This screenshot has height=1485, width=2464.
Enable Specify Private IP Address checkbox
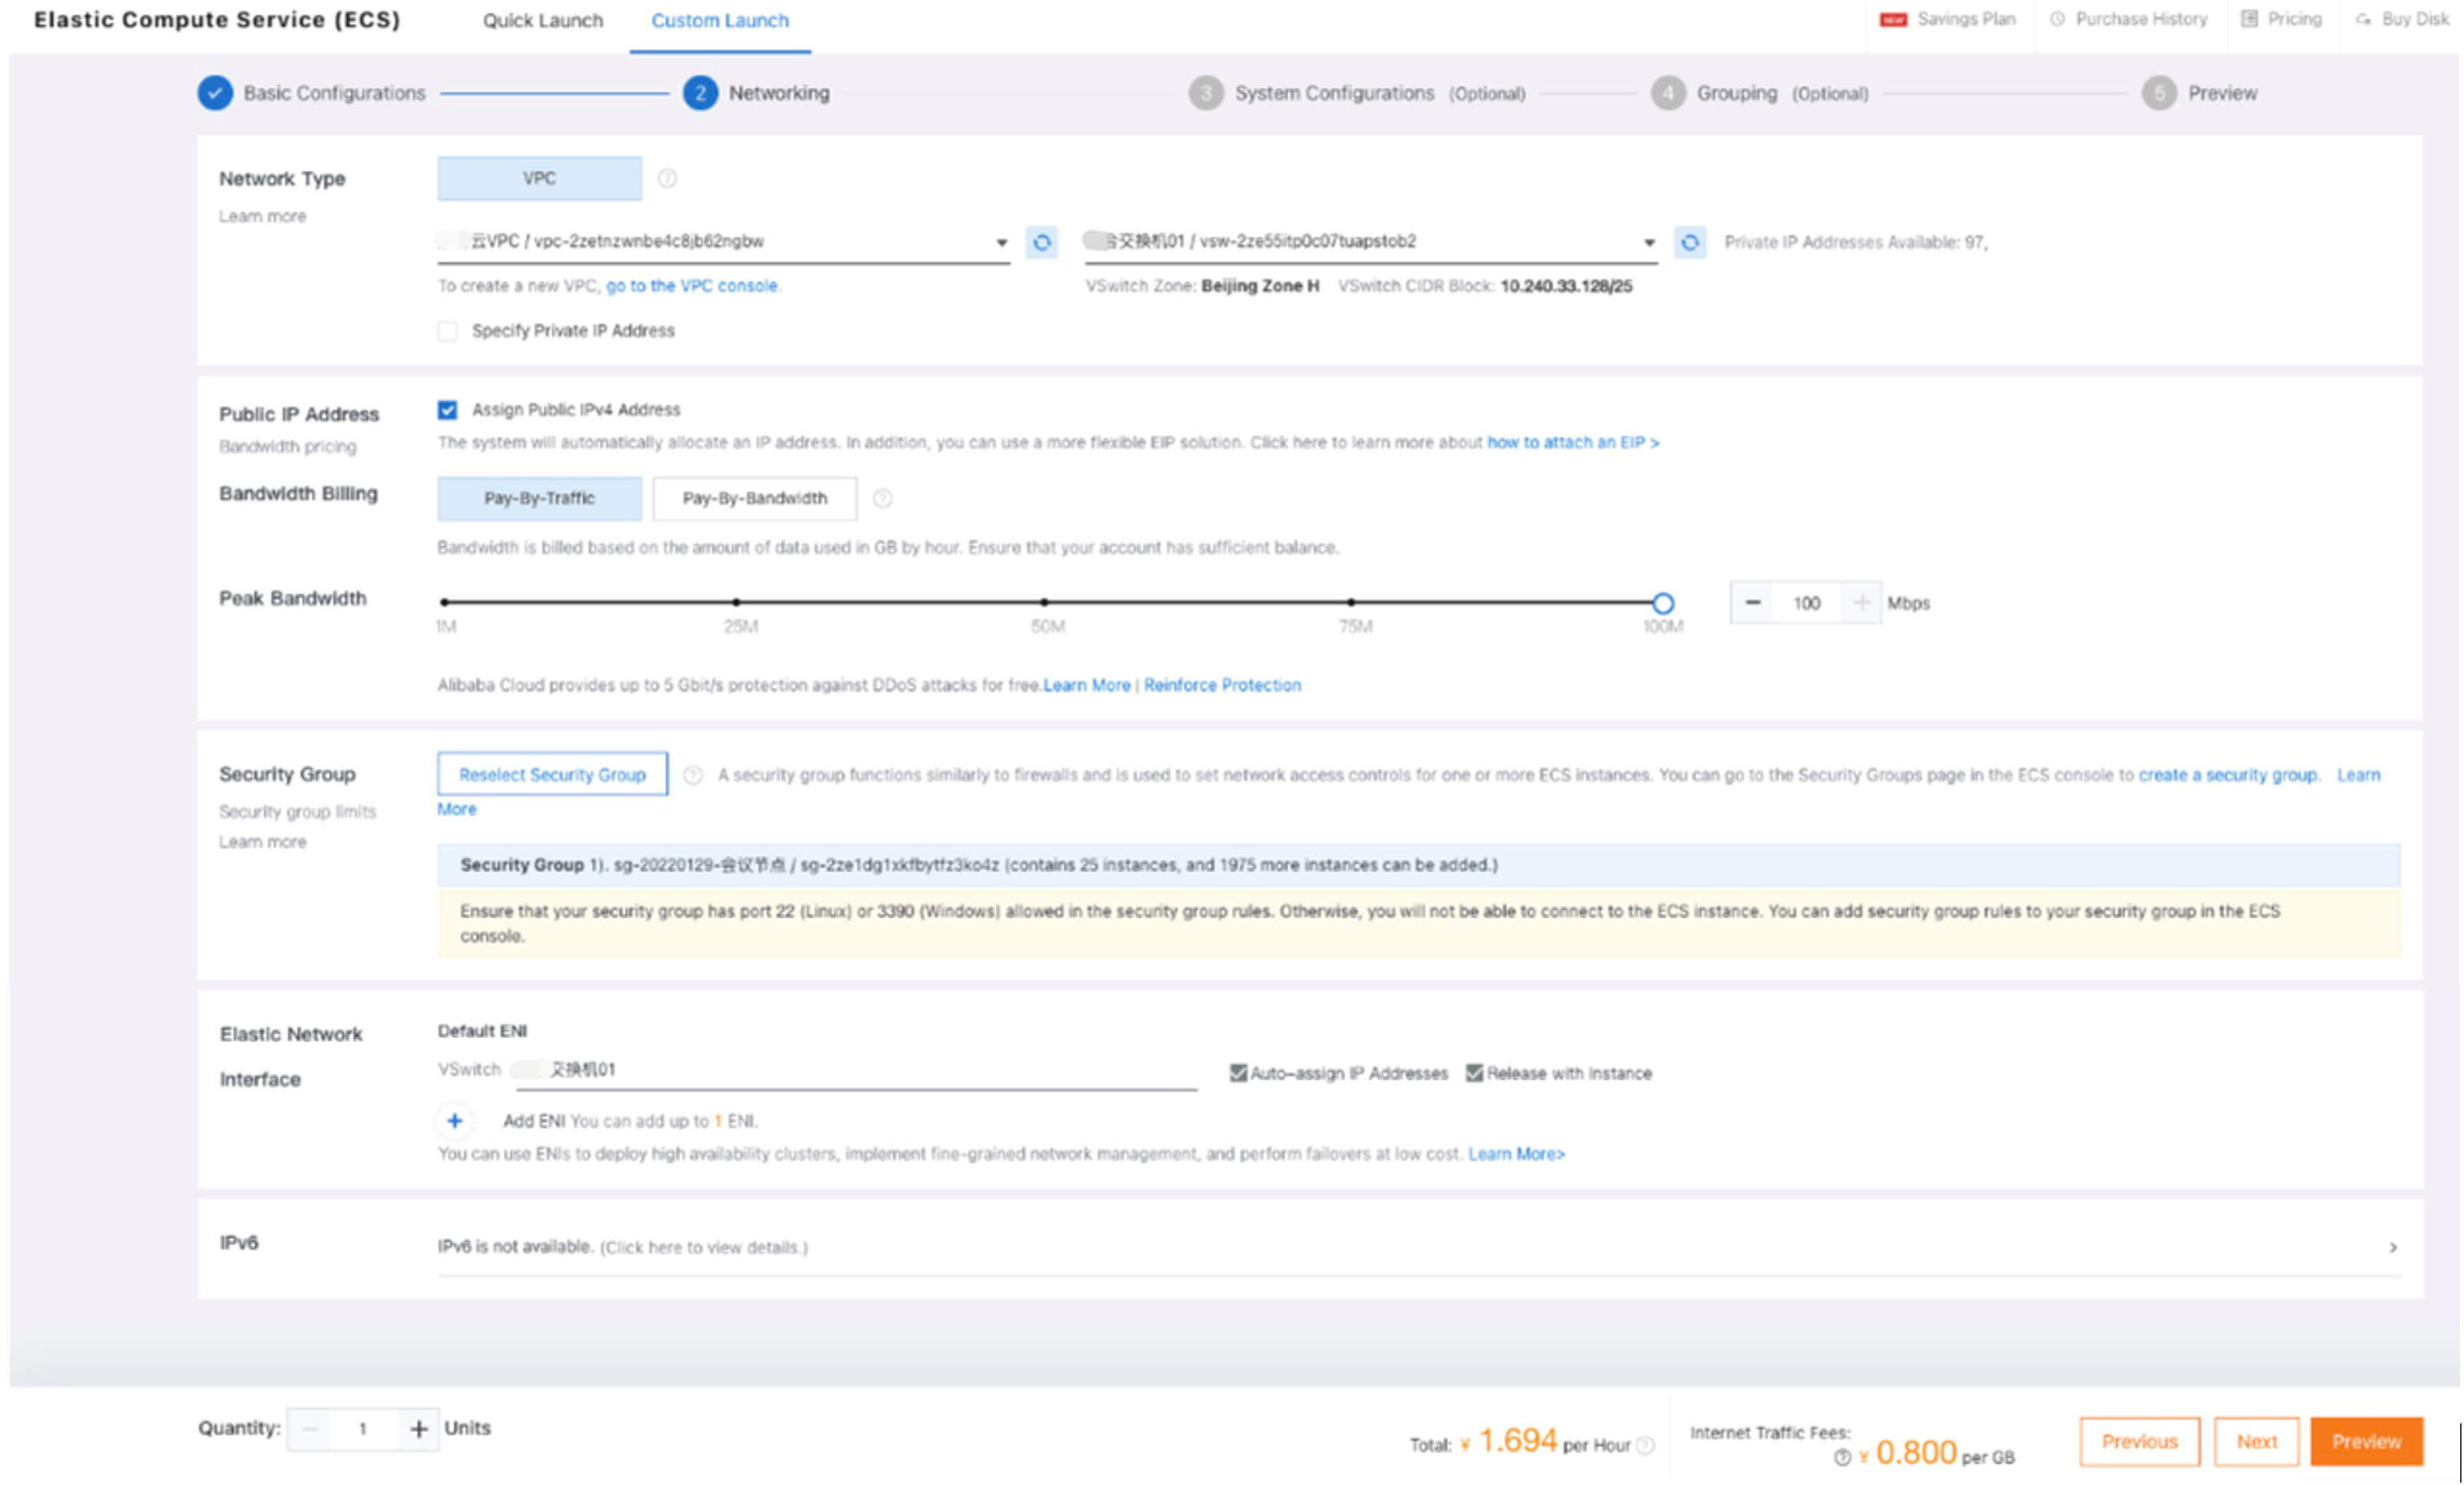447,331
